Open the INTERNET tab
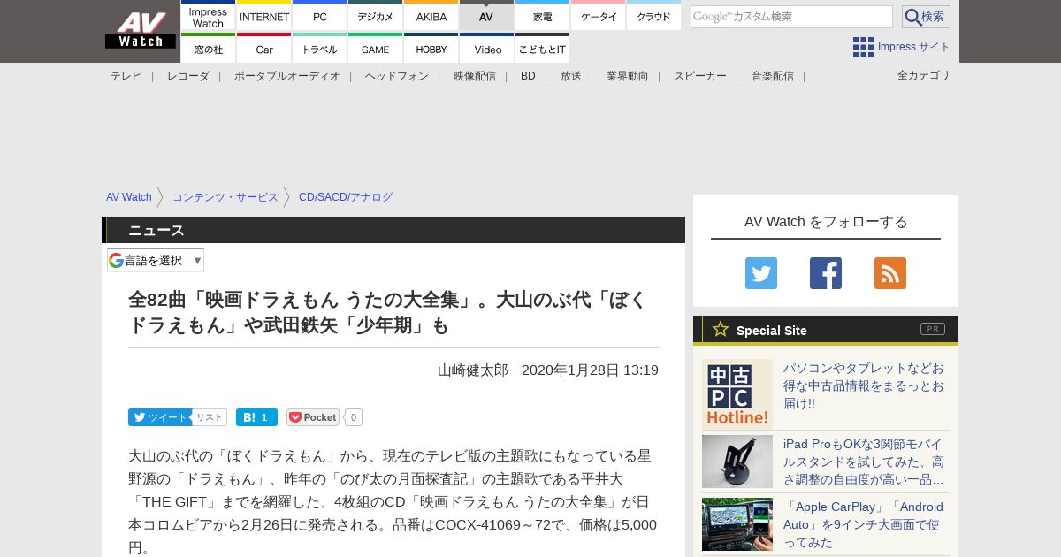1061x557 pixels. (264, 16)
